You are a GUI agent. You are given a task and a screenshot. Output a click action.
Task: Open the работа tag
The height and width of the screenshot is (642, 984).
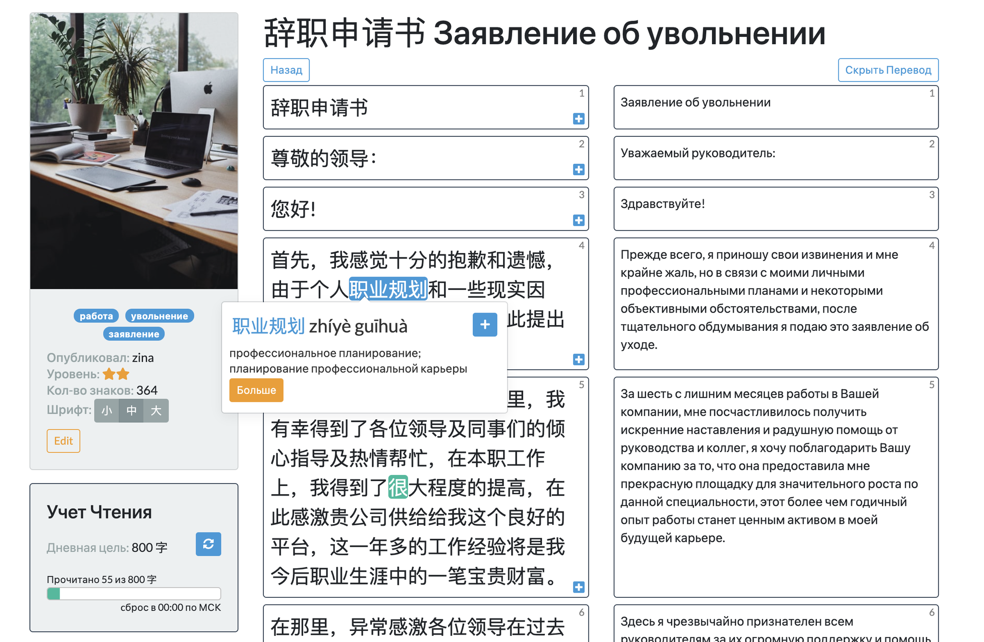tap(96, 316)
